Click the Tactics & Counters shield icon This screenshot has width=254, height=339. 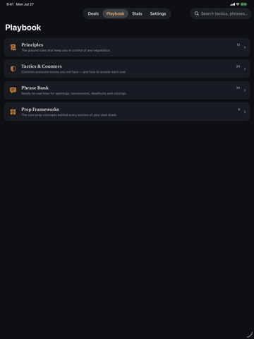coord(13,69)
